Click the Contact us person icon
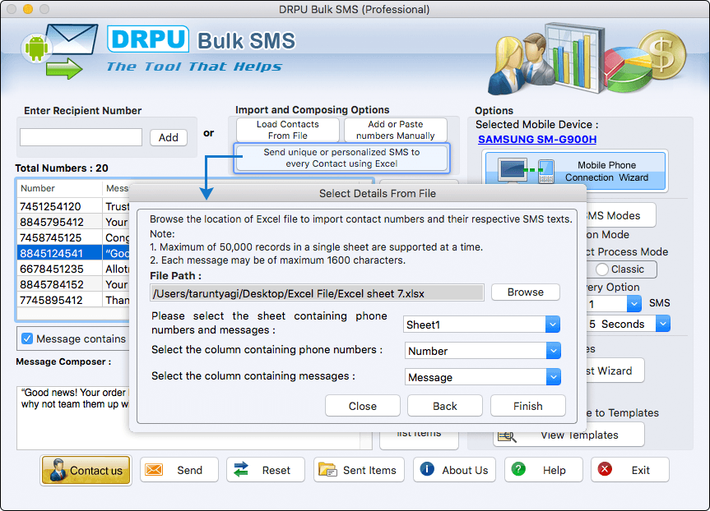The image size is (710, 511). coord(58,470)
